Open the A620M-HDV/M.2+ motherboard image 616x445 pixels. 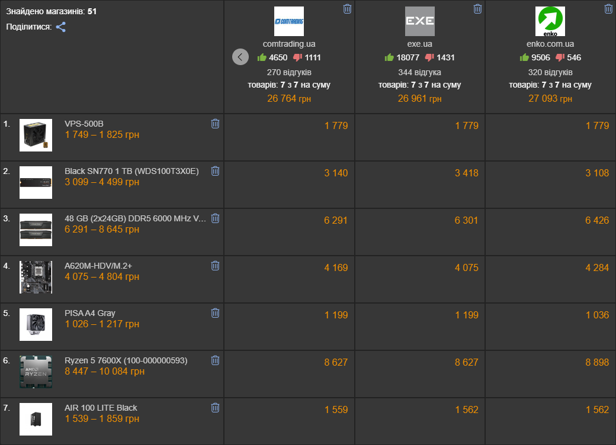click(36, 278)
